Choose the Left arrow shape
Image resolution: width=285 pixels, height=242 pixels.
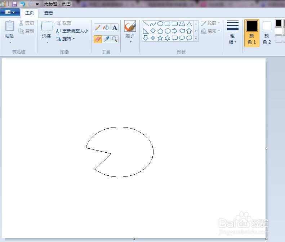pyautogui.click(x=182, y=31)
